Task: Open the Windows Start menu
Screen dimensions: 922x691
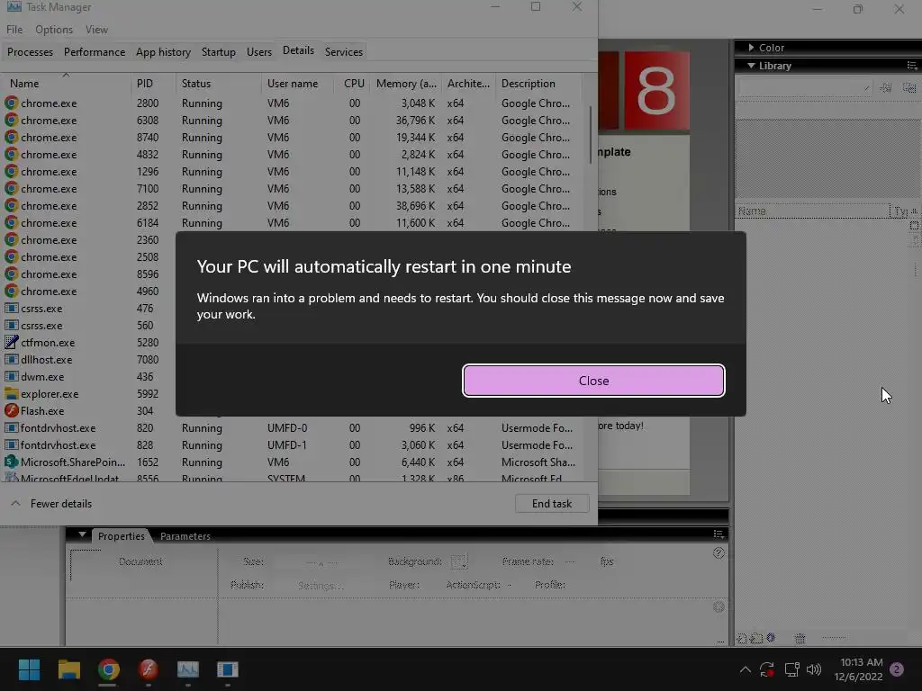Action: (29, 669)
